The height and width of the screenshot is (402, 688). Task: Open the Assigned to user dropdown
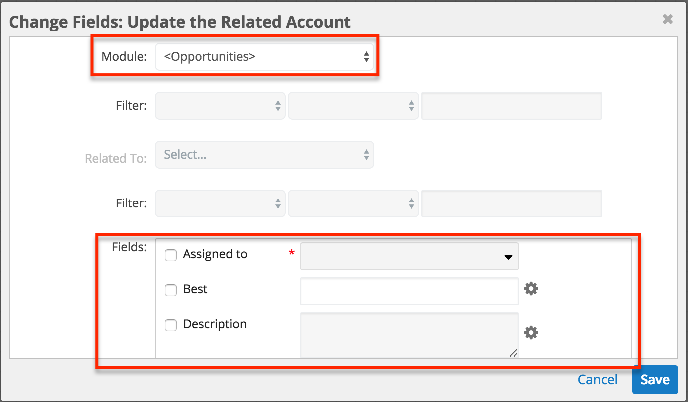pos(409,257)
